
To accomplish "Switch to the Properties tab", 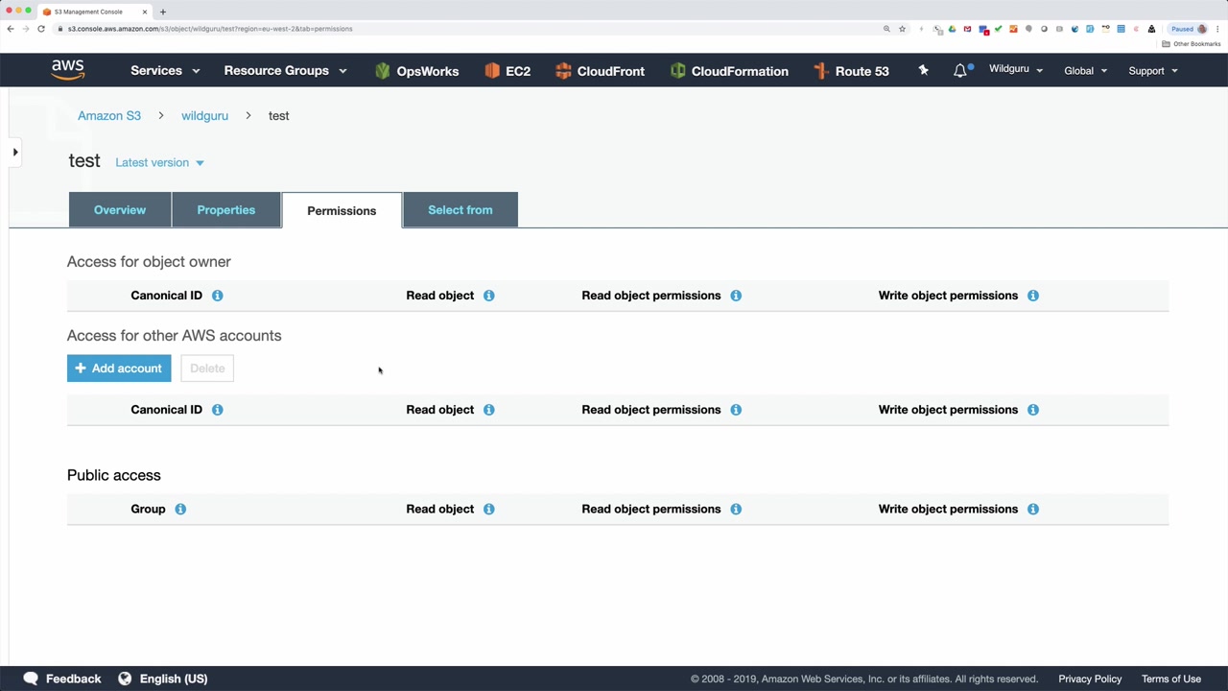I will click(226, 210).
